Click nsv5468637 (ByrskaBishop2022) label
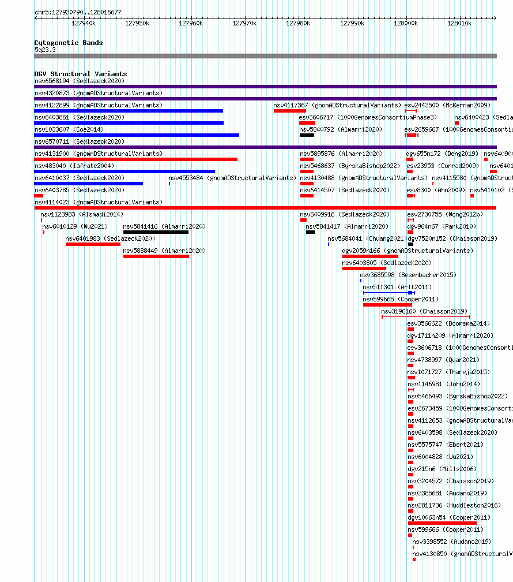Image resolution: width=513 pixels, height=582 pixels. (x=350, y=166)
